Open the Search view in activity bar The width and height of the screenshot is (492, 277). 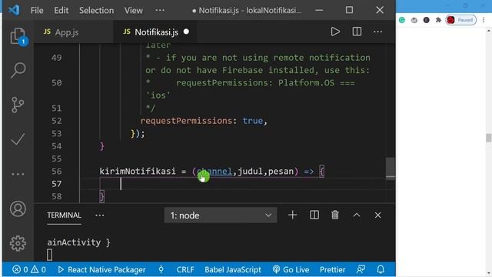coord(18,70)
